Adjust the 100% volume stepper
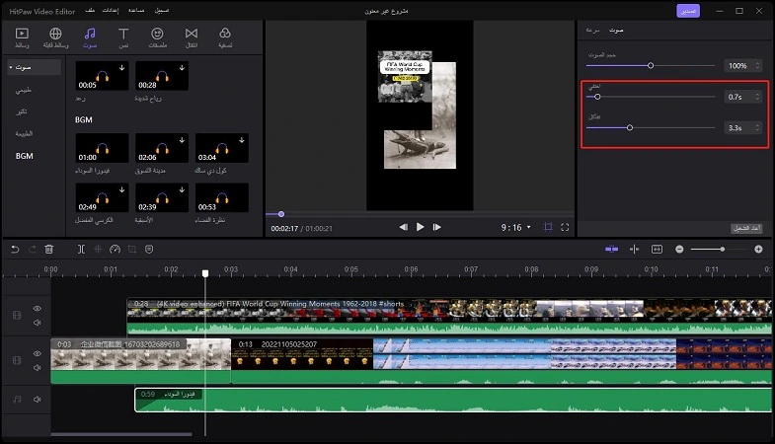This screenshot has height=444, width=775. 757,66
